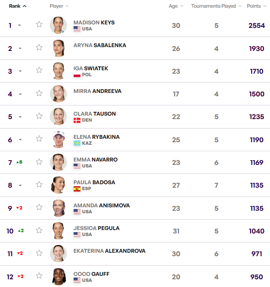Image resolution: width=270 pixels, height=287 pixels.
Task: Click Ekaterina Alexandrova's profile photo
Action: [58, 254]
